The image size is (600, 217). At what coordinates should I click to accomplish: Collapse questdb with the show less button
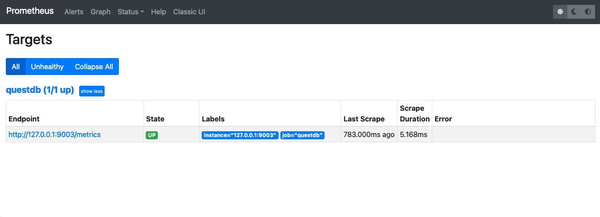(x=92, y=91)
